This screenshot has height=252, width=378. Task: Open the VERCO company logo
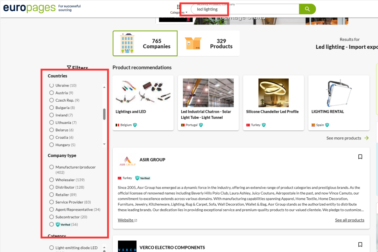click(127, 246)
